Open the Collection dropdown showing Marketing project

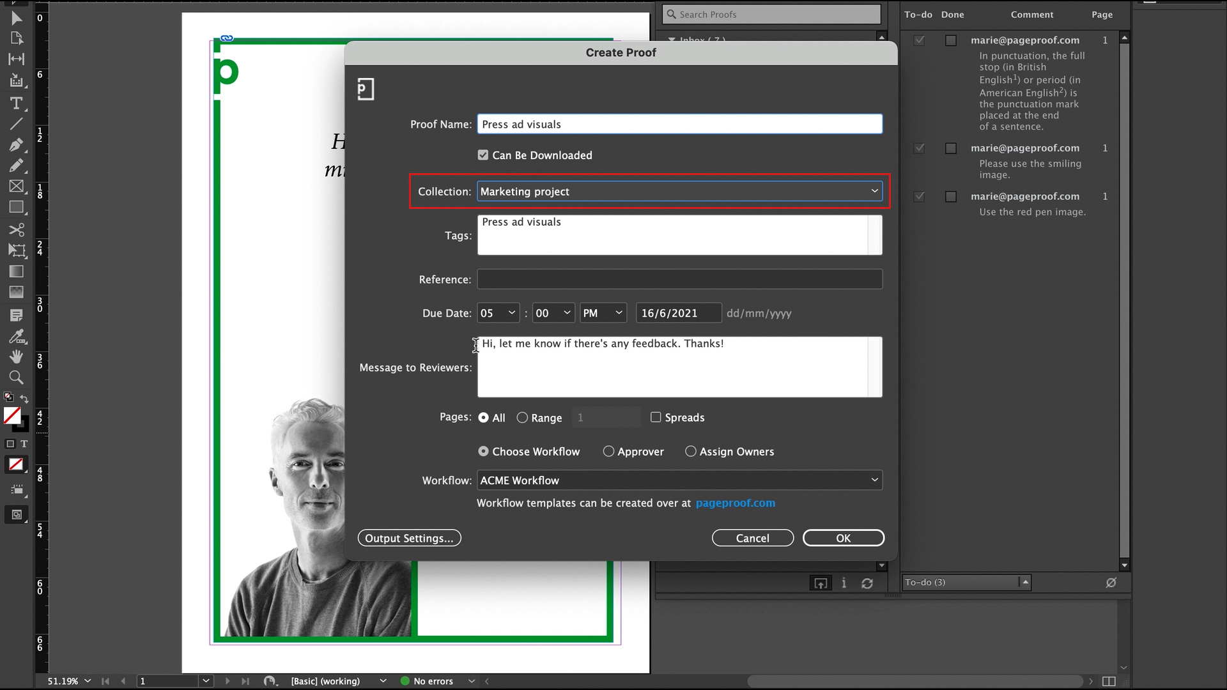point(873,190)
